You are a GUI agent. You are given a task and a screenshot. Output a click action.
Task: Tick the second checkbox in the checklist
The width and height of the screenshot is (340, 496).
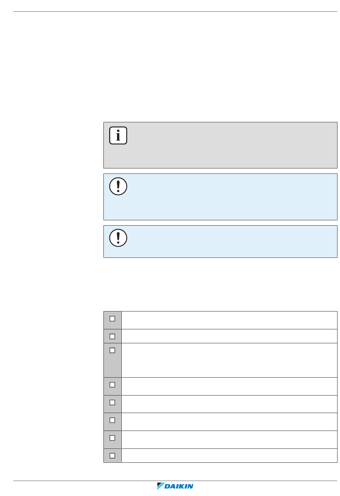pyautogui.click(x=112, y=337)
